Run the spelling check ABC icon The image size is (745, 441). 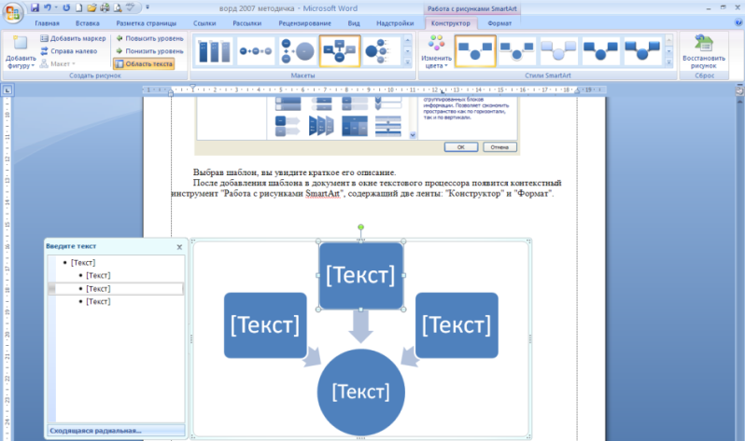(130, 7)
